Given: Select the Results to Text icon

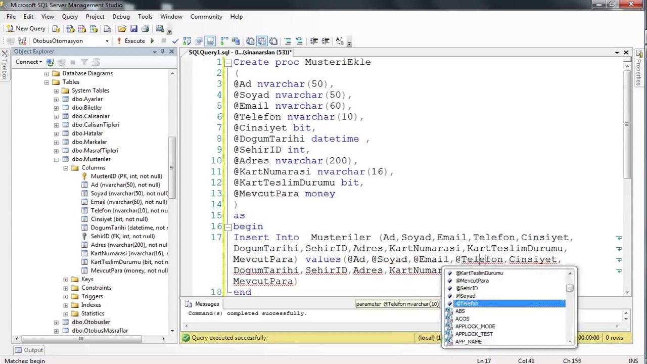Looking at the screenshot, I should [250, 41].
